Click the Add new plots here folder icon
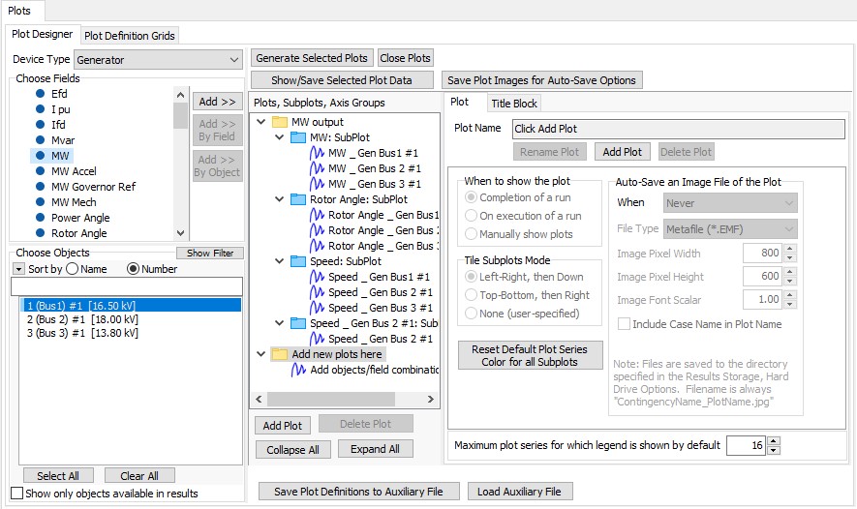The width and height of the screenshot is (857, 509). [x=280, y=354]
